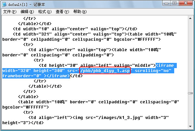Click the scrollbar track above the thumb
Screen dimensions: 195x131
pos(190,56)
